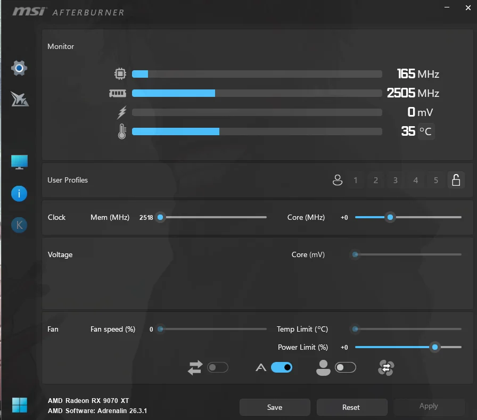Select user profile 4
The height and width of the screenshot is (420, 477).
416,180
